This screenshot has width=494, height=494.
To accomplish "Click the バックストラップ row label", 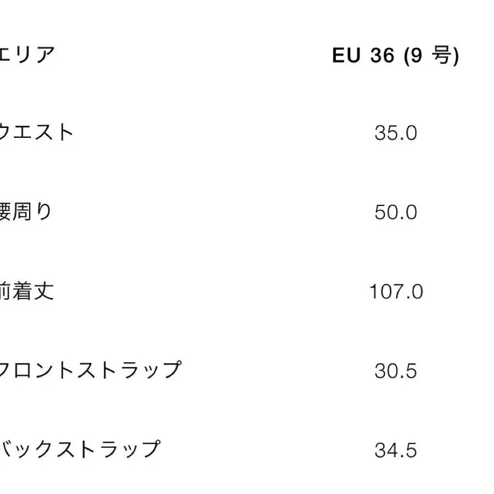I will [79, 450].
